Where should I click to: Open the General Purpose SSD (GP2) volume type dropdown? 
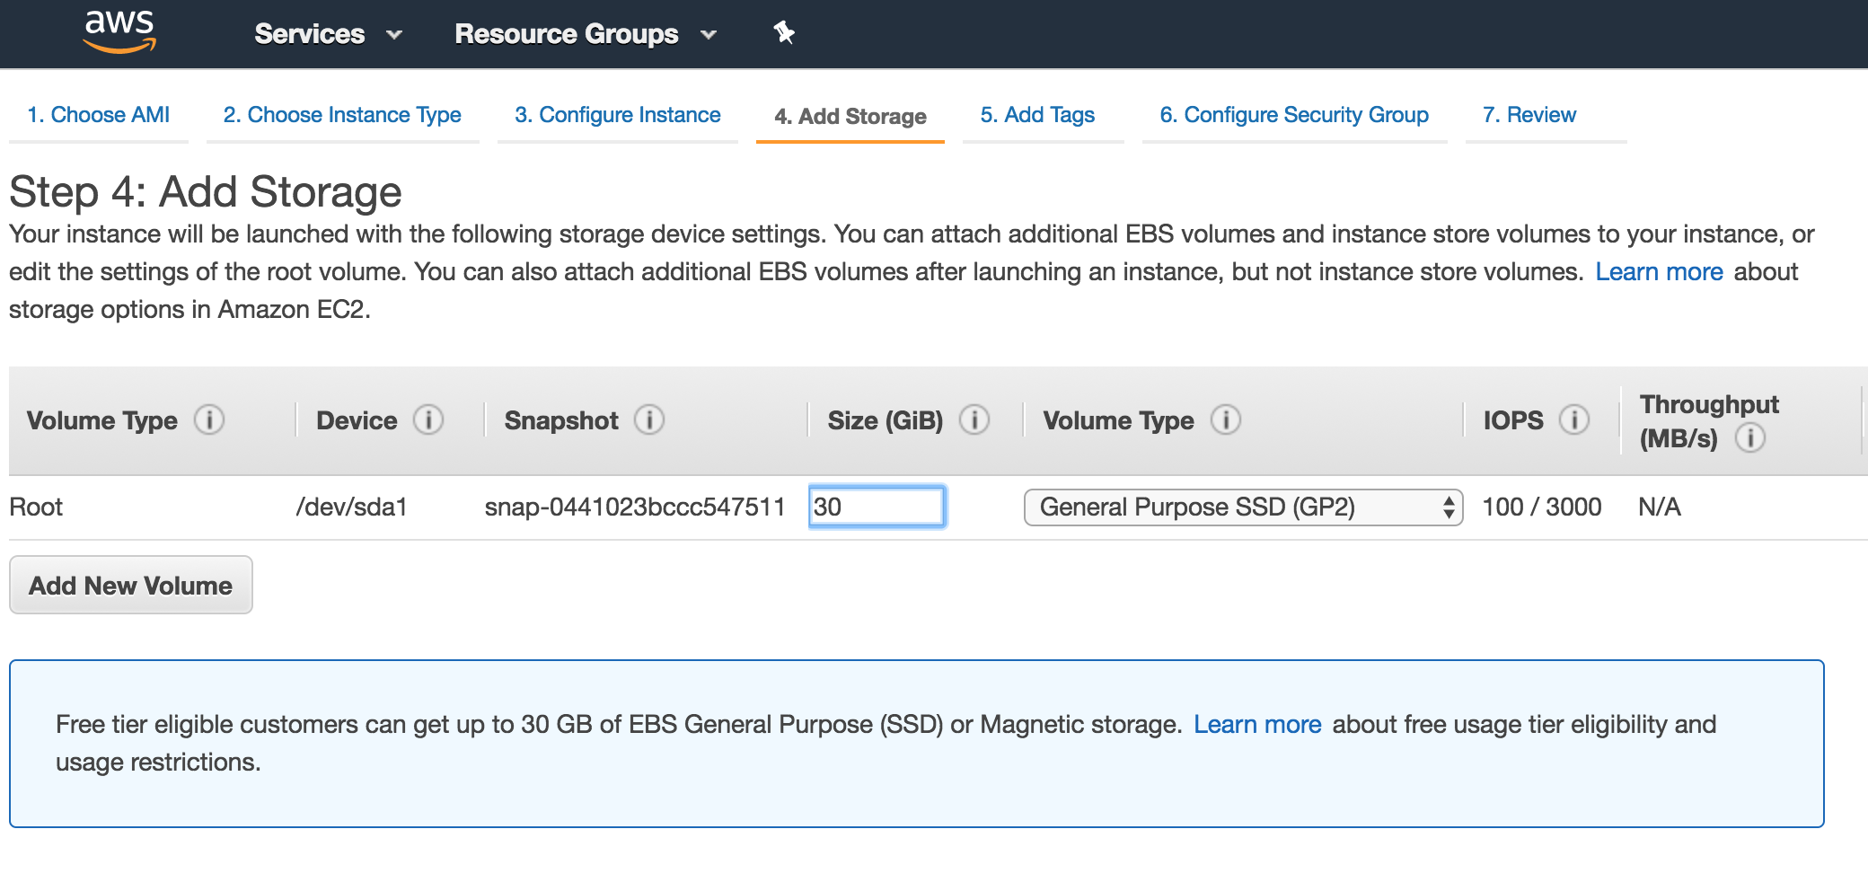pos(1243,507)
